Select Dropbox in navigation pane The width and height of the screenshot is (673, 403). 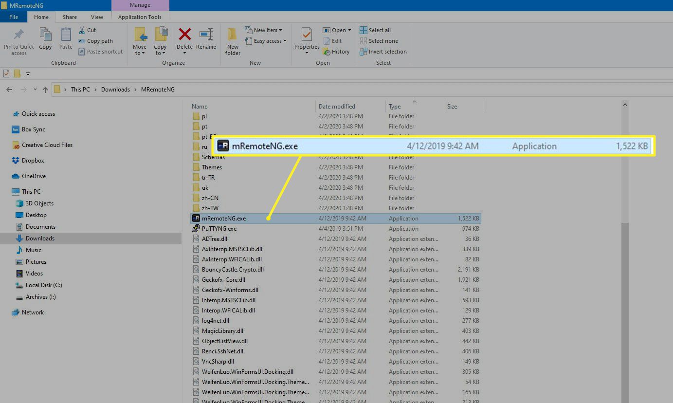tap(33, 161)
